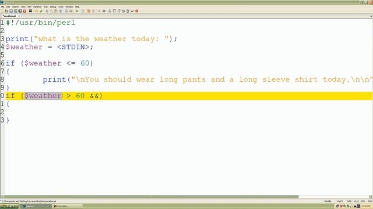The height and width of the screenshot is (209, 373).
Task: Open the tab list arrow at far right
Action: [371, 16]
